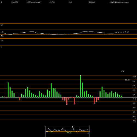Select the MR panel title label
This screenshot has width=137, height=137.
pyautogui.click(x=122, y=71)
